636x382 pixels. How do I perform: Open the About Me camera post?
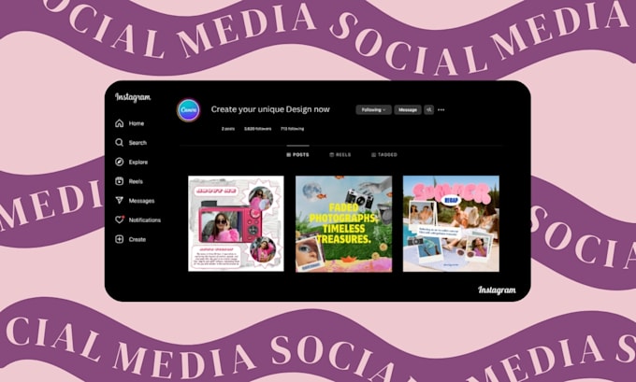point(236,223)
